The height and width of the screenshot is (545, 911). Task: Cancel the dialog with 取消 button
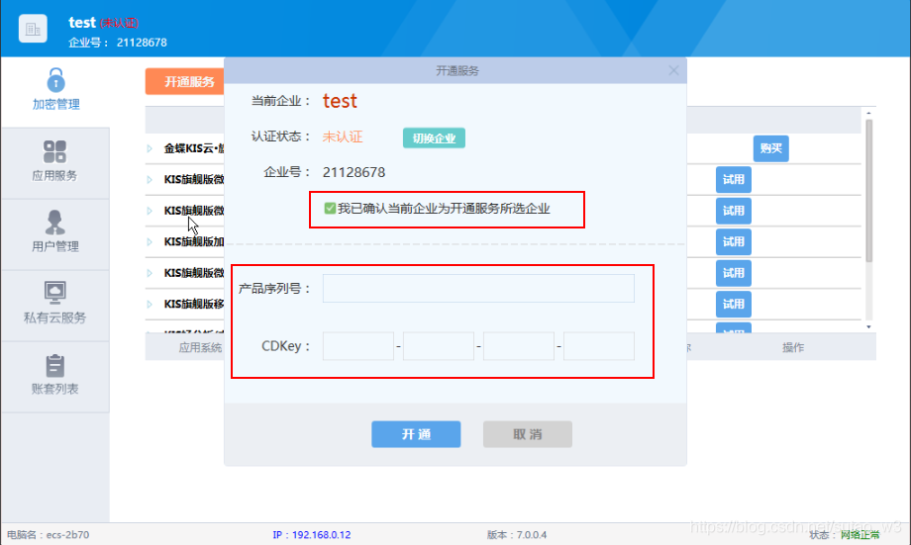click(x=528, y=434)
